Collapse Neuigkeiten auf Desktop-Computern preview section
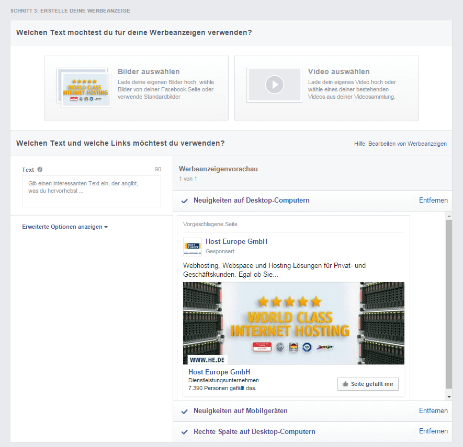This screenshot has height=447, width=463. tap(252, 201)
